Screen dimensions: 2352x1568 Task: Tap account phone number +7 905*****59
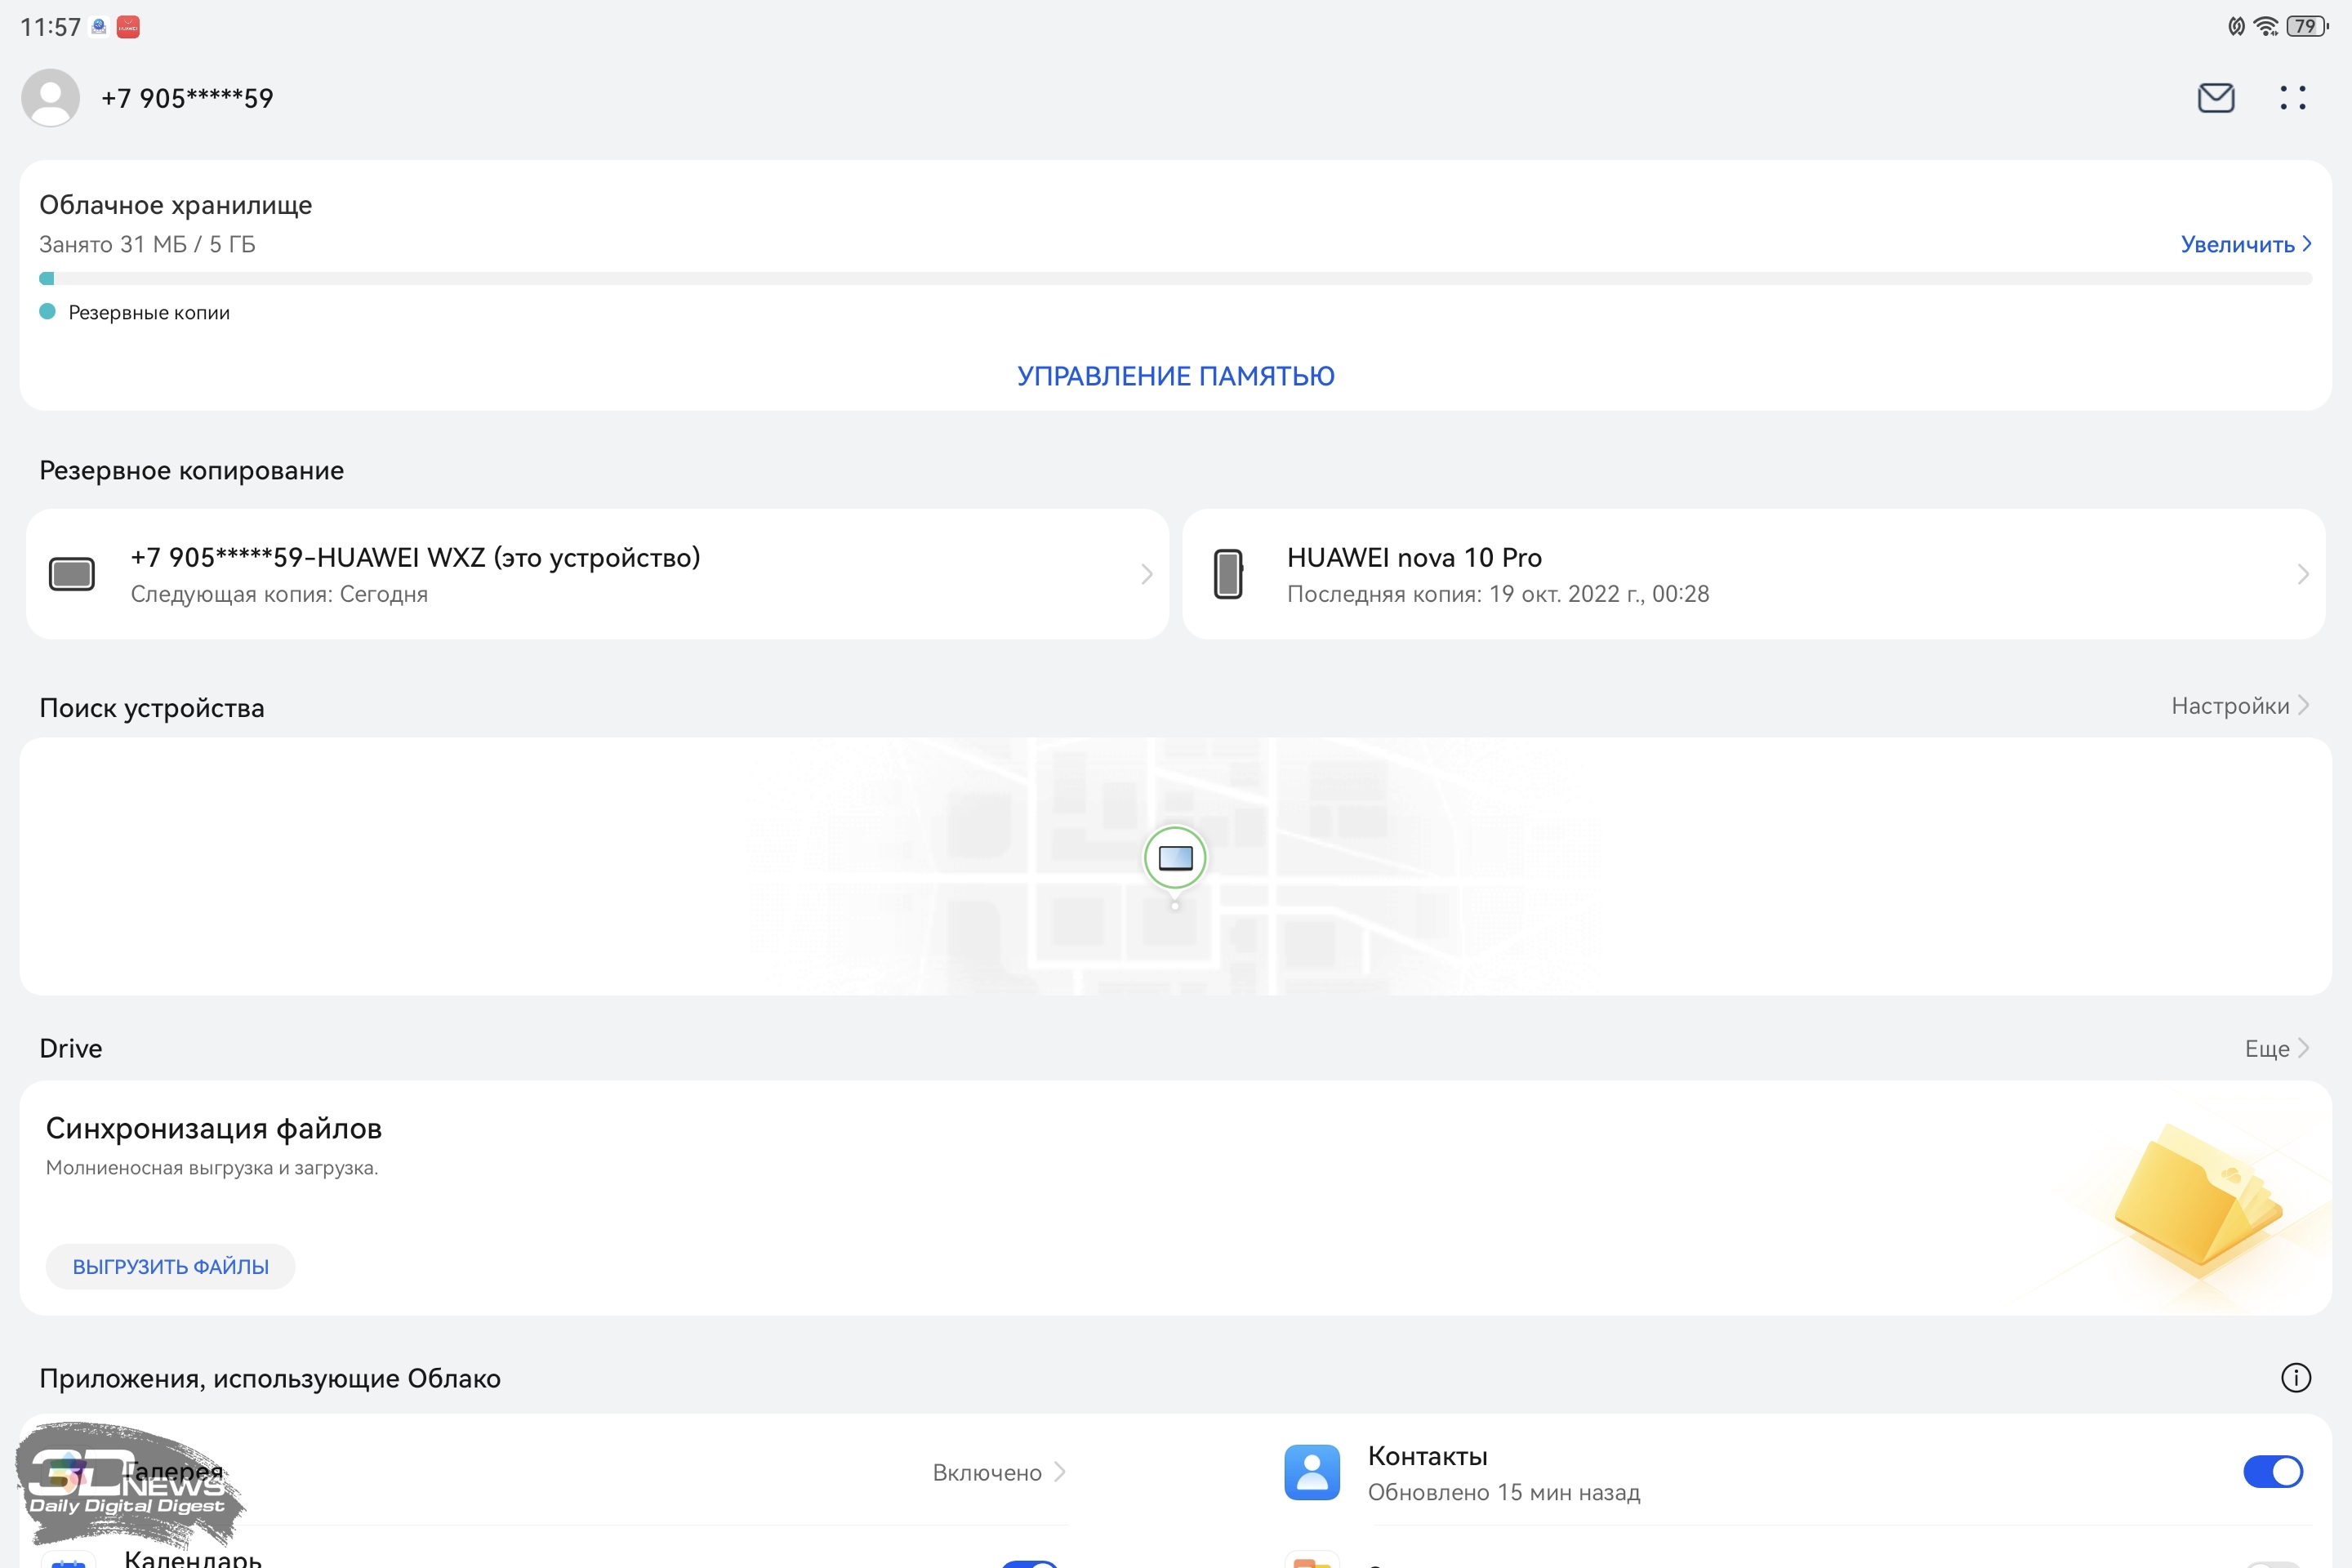coord(187,98)
